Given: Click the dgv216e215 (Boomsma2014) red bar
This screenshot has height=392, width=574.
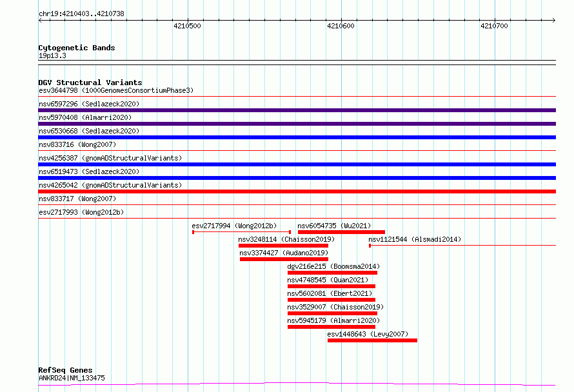Looking at the screenshot, I should click(332, 273).
